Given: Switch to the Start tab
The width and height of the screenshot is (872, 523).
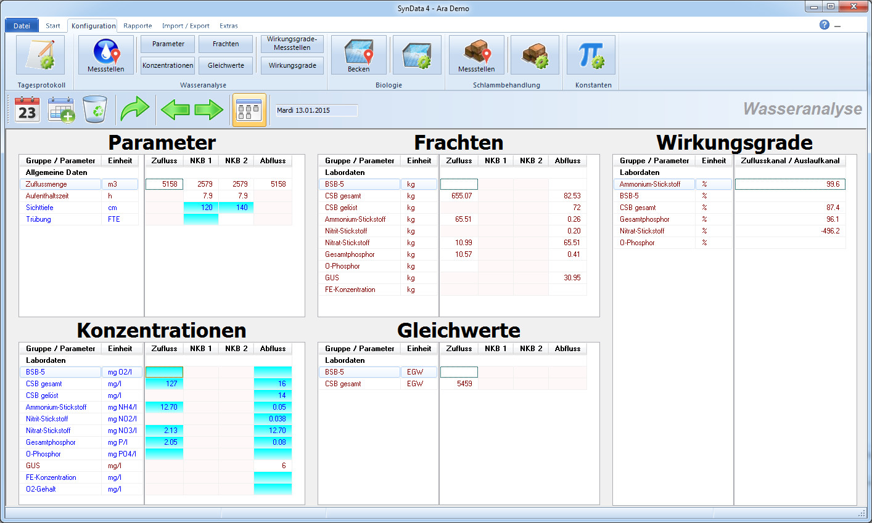Looking at the screenshot, I should coord(53,26).
